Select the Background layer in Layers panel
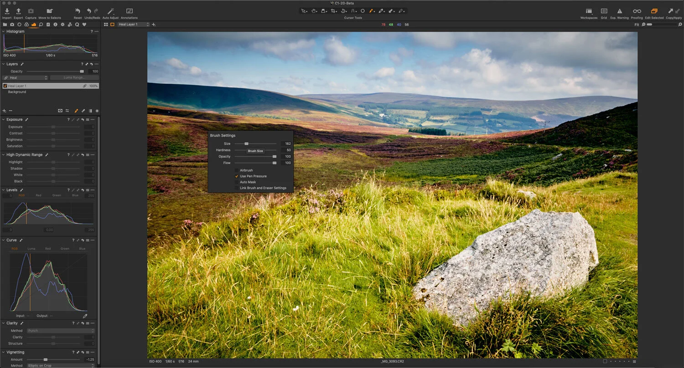 tap(17, 92)
